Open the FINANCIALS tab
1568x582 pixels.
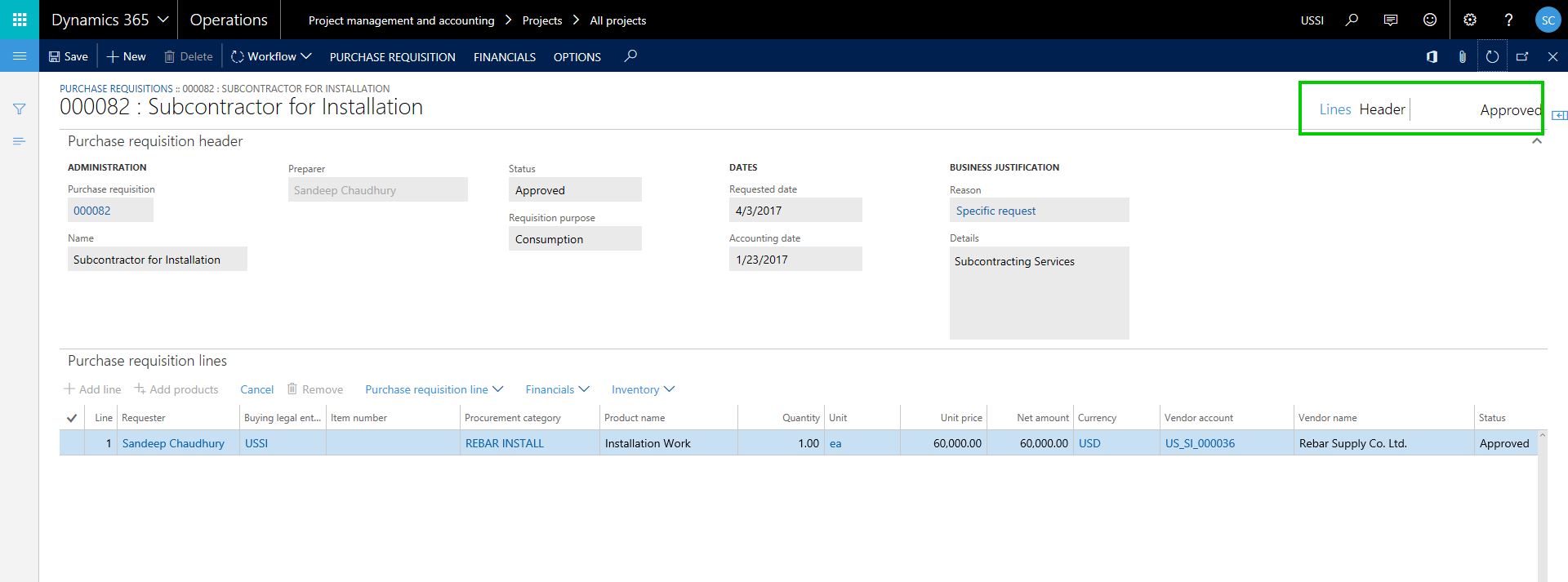click(x=504, y=56)
